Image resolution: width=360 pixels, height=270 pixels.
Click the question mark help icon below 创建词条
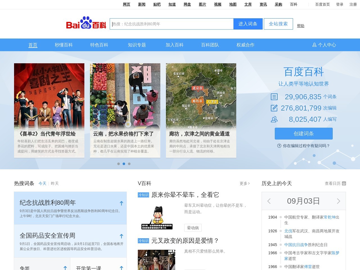(279, 146)
